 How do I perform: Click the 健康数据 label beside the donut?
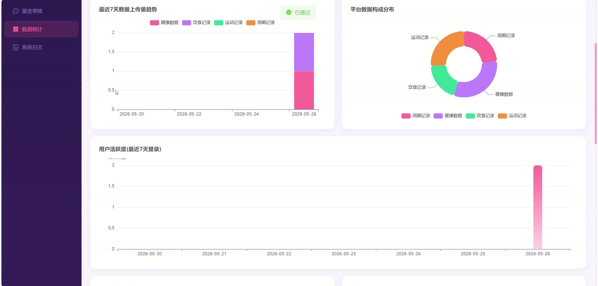[x=504, y=95]
